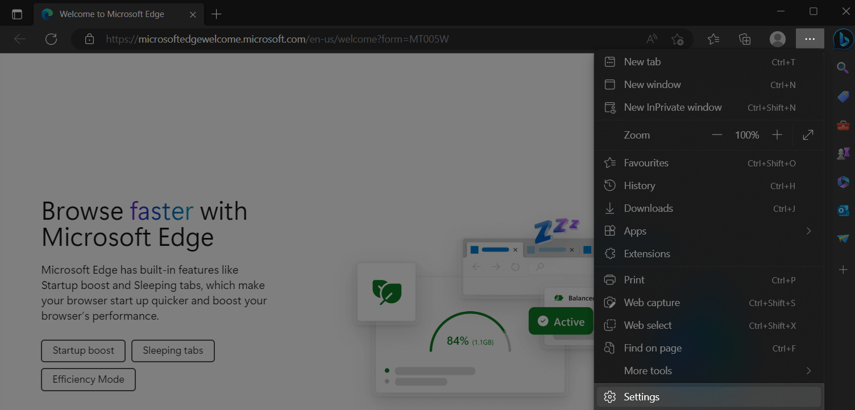The height and width of the screenshot is (410, 855).
Task: Open the sidebar Search icon
Action: [842, 68]
